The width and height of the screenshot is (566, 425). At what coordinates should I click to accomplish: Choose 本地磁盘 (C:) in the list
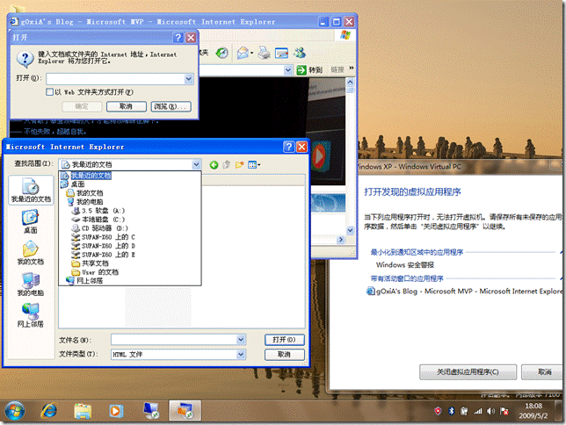coord(103,220)
